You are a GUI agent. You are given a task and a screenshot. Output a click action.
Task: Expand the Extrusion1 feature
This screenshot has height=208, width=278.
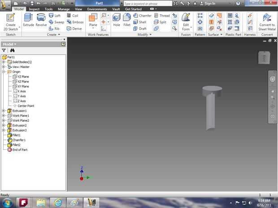pos(4,111)
